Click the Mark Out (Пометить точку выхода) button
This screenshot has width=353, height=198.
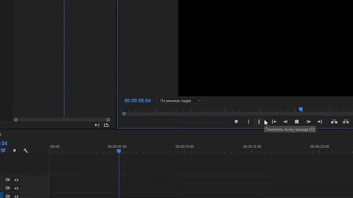coord(259,122)
